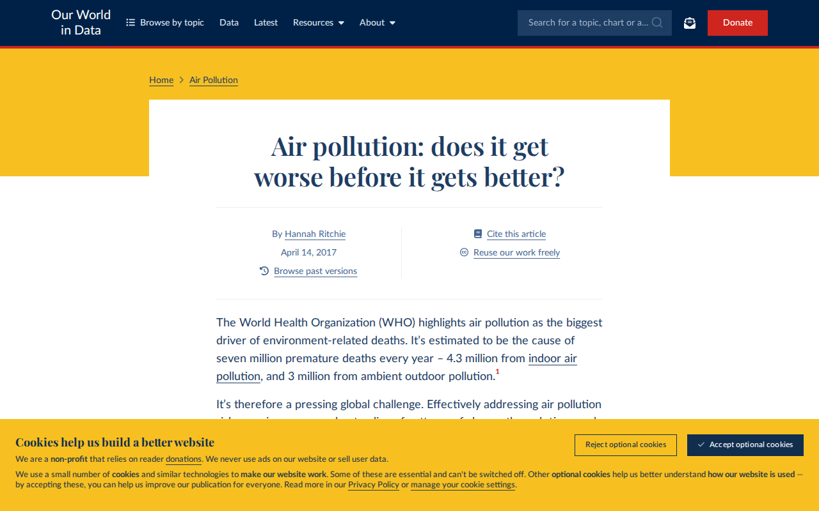Screen dimensions: 819x511
Task: Open Hannah Ritchie author link
Action: pyautogui.click(x=315, y=234)
